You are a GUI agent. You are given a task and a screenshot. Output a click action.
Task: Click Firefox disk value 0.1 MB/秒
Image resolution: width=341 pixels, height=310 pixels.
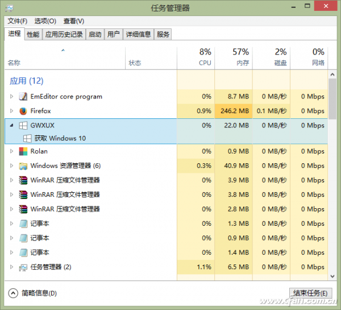[272, 111]
